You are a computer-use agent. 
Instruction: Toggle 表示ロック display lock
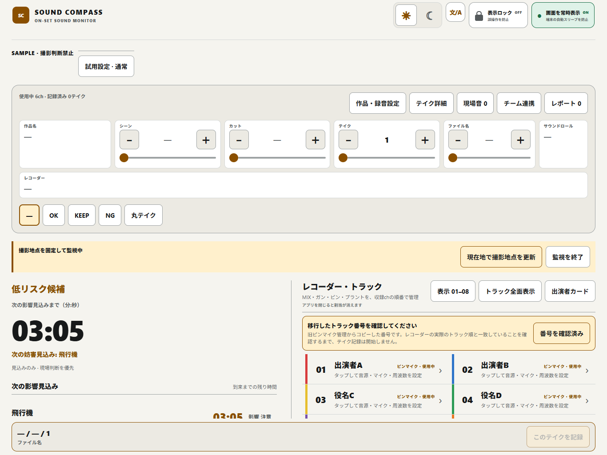click(498, 16)
